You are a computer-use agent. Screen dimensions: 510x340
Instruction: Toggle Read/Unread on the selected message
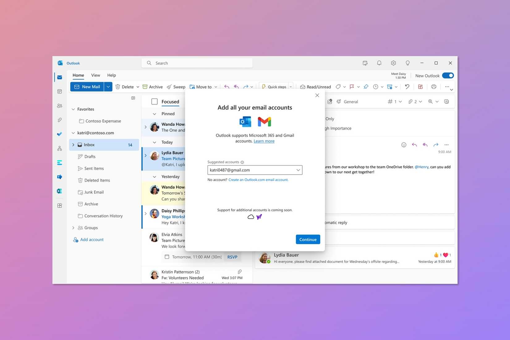pos(315,87)
